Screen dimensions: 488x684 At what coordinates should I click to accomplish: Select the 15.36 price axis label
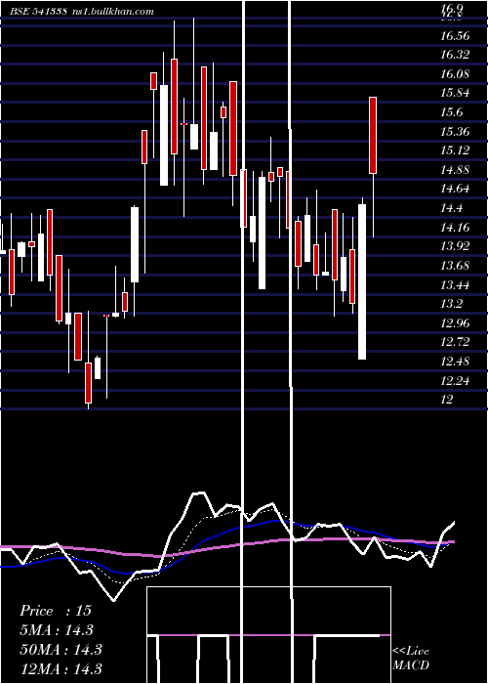coord(455,132)
